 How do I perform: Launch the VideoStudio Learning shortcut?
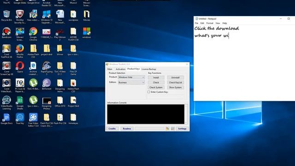click(6, 103)
